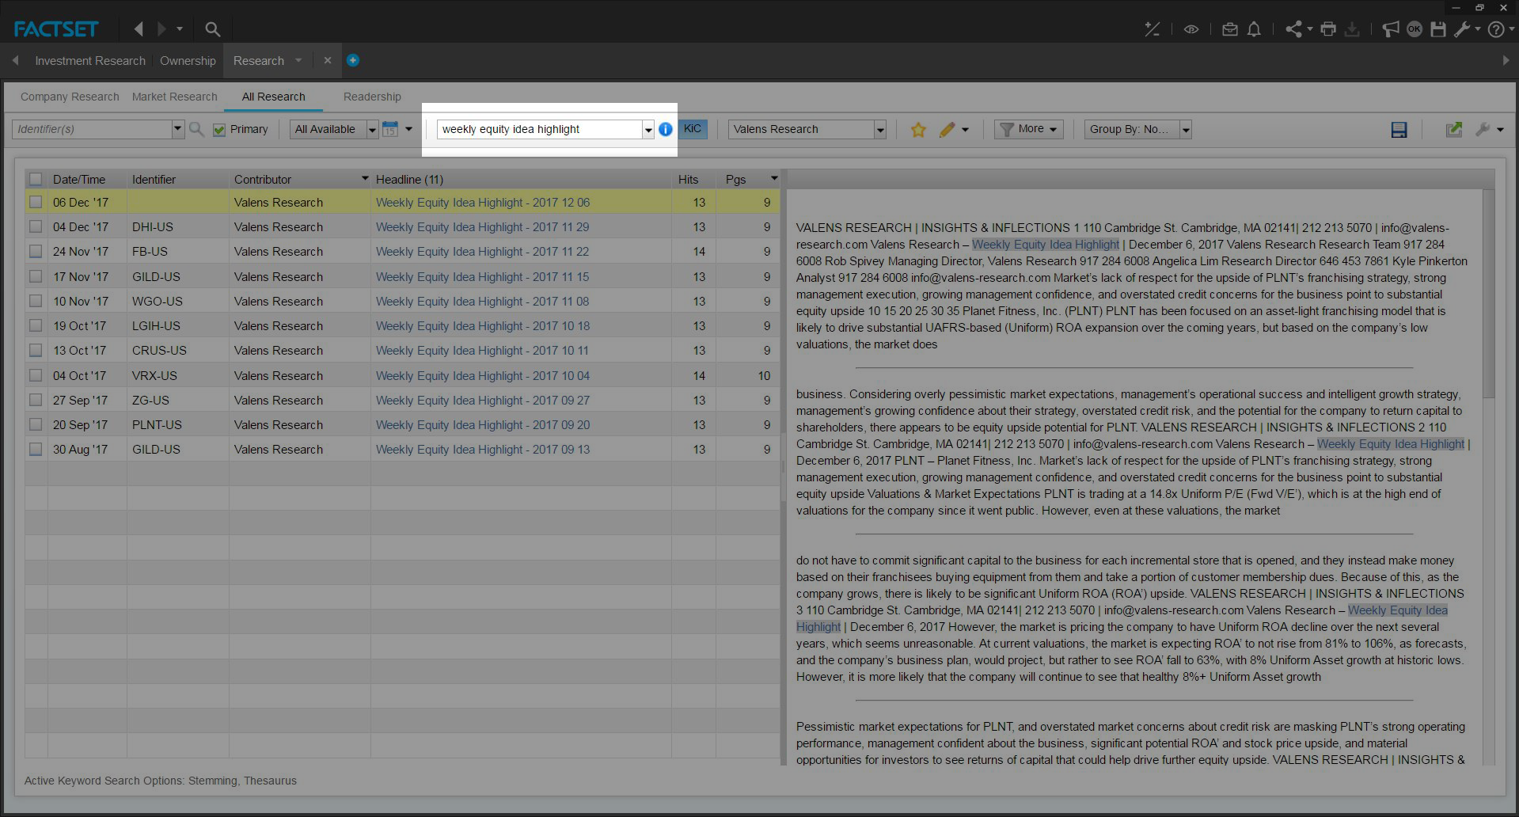This screenshot has height=817, width=1519.
Task: Open the help question mark icon
Action: coord(1495,29)
